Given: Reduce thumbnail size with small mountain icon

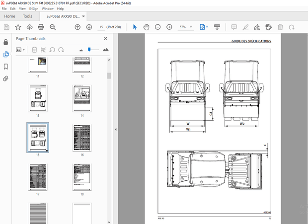Looking at the screenshot, I should (x=81, y=50).
